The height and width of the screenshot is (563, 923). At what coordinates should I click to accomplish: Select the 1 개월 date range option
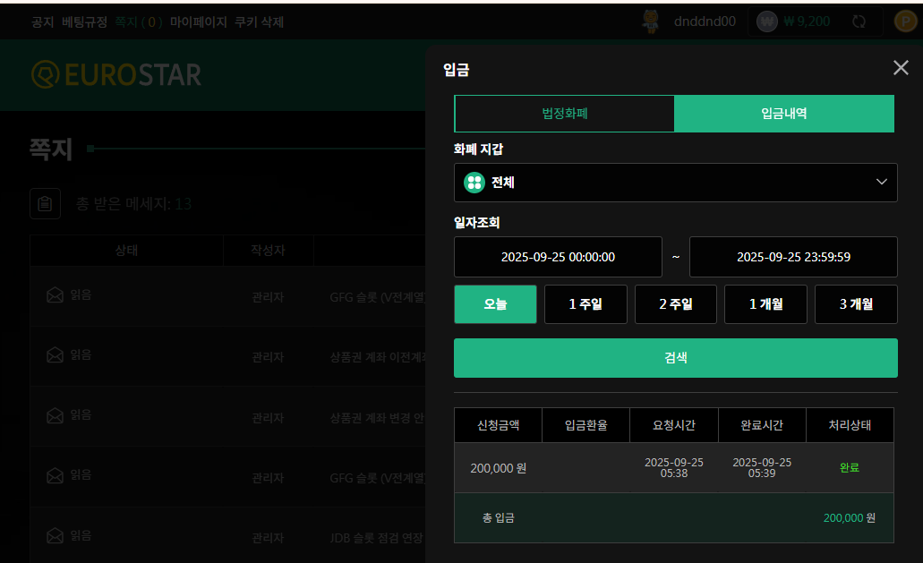tap(765, 304)
